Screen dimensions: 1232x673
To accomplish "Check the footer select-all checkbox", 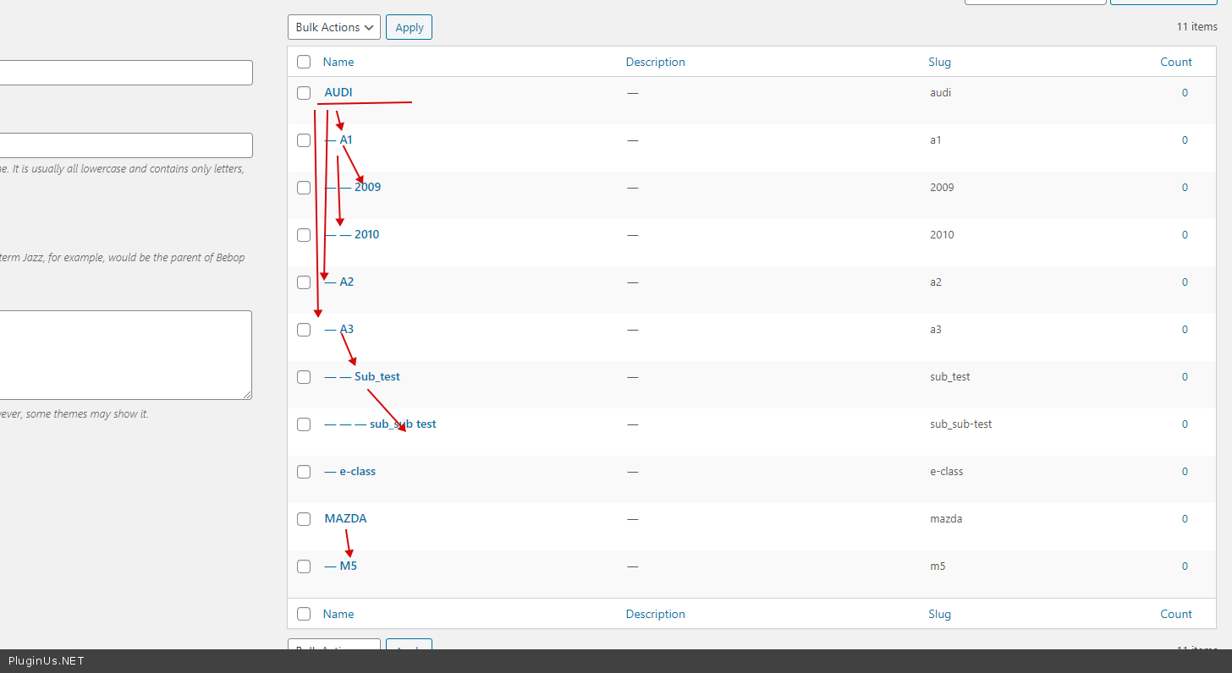I will [304, 614].
